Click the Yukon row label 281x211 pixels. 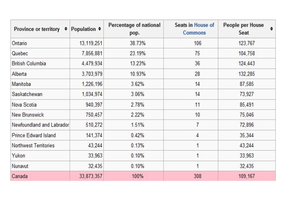click(x=18, y=156)
